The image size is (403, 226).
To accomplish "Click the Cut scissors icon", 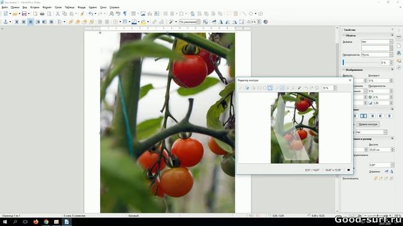I will pyautogui.click(x=57, y=14).
